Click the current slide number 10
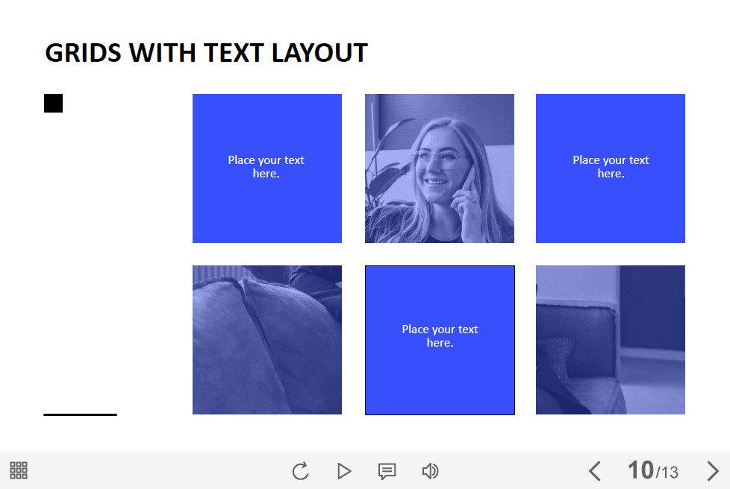Screen dimensions: 730x489 point(640,470)
